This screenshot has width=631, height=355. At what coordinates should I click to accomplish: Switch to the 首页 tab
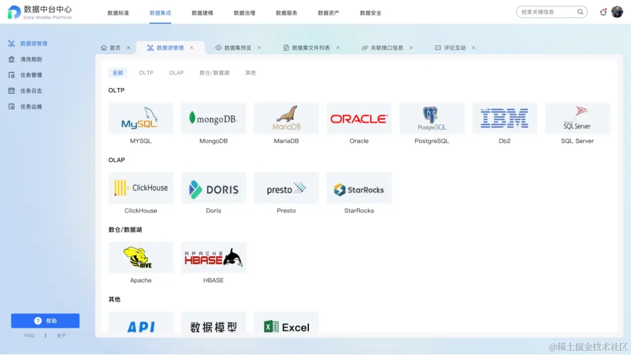pyautogui.click(x=115, y=47)
